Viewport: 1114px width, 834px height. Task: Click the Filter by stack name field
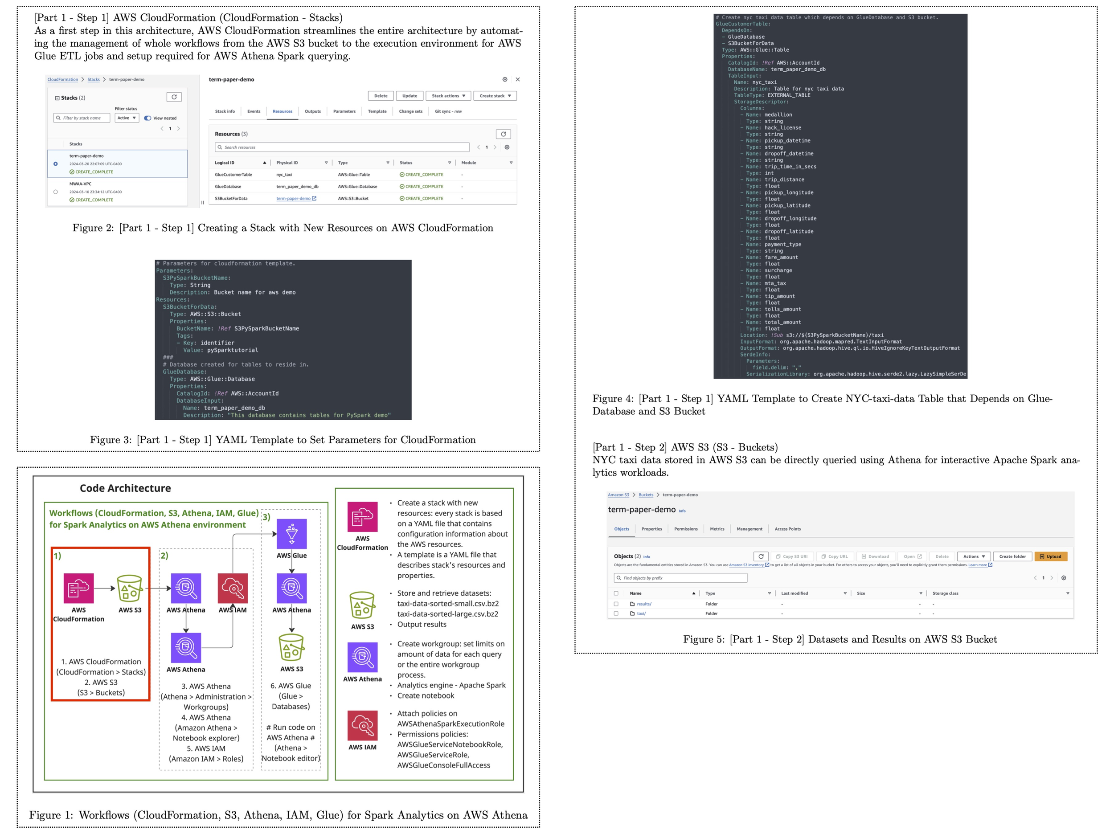pyautogui.click(x=82, y=118)
